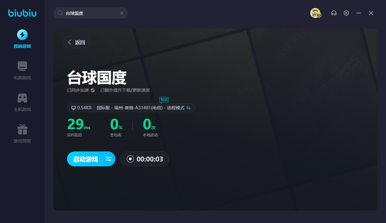Click the biubiu logo

click(22, 13)
